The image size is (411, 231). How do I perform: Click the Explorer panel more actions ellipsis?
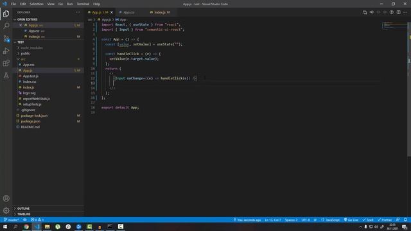coord(78,12)
